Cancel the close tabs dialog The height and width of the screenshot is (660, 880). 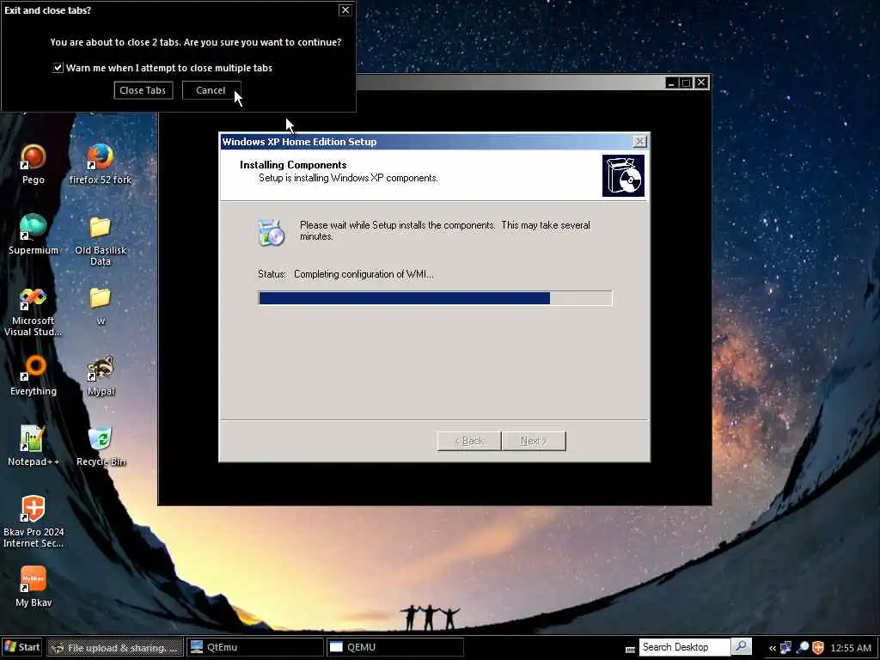click(x=211, y=90)
